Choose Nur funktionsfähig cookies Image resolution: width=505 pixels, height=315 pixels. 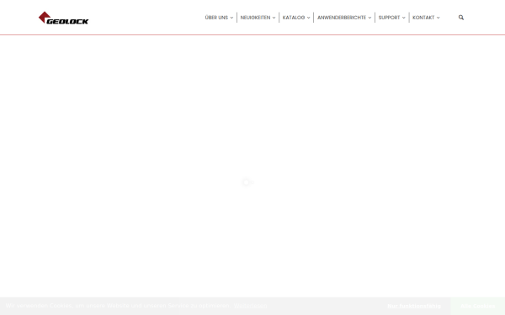[414, 306]
